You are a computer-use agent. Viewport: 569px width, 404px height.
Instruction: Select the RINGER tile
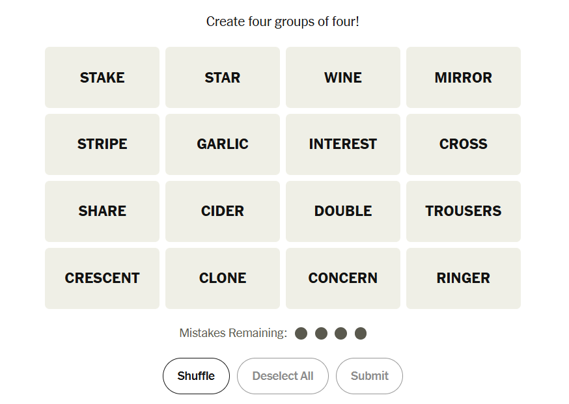pyautogui.click(x=464, y=278)
